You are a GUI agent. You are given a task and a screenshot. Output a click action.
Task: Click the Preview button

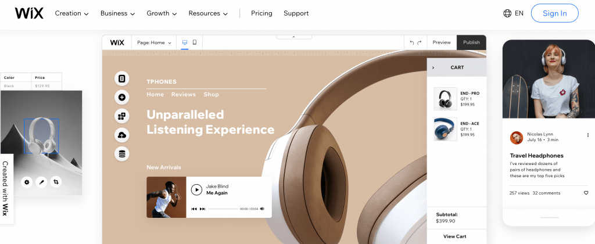point(442,42)
